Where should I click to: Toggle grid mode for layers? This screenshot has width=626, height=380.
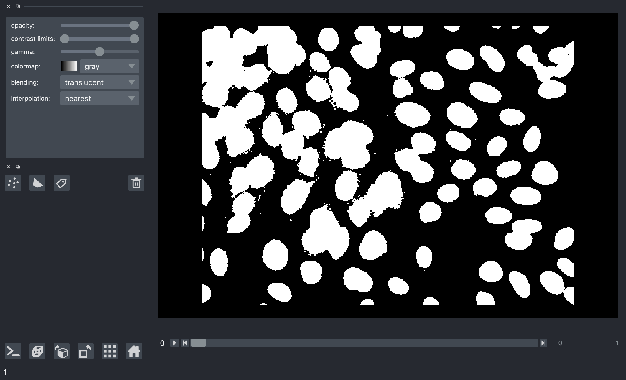tap(110, 351)
